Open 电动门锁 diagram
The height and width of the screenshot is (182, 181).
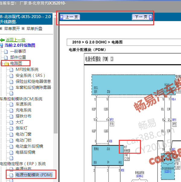click(24, 140)
